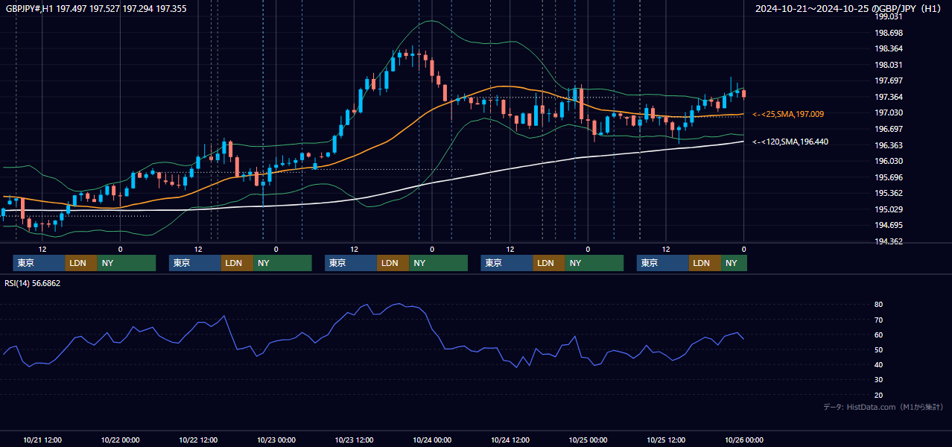This screenshot has width=952, height=447.
Task: Click the 10/24 00:00 time axis label
Action: (x=432, y=440)
